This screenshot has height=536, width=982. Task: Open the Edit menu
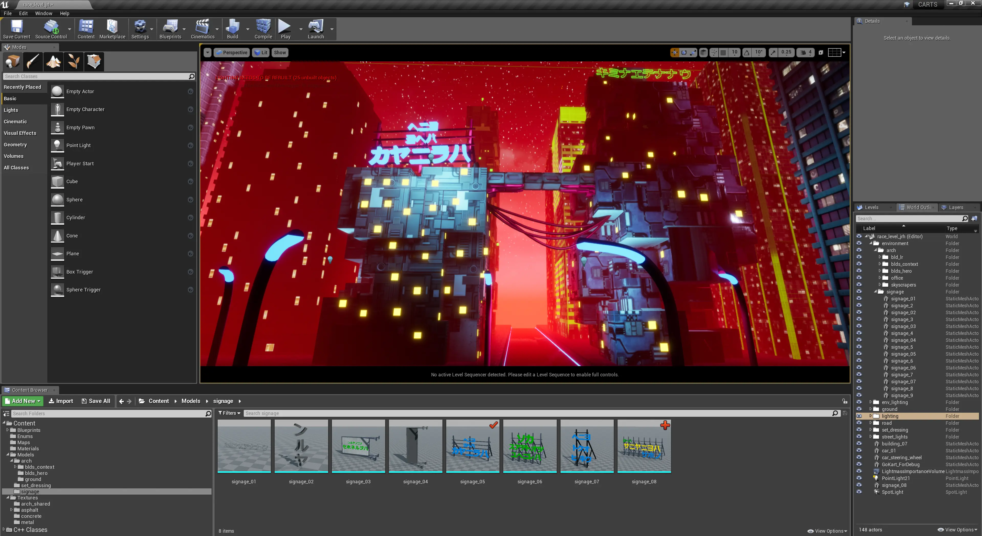(23, 13)
